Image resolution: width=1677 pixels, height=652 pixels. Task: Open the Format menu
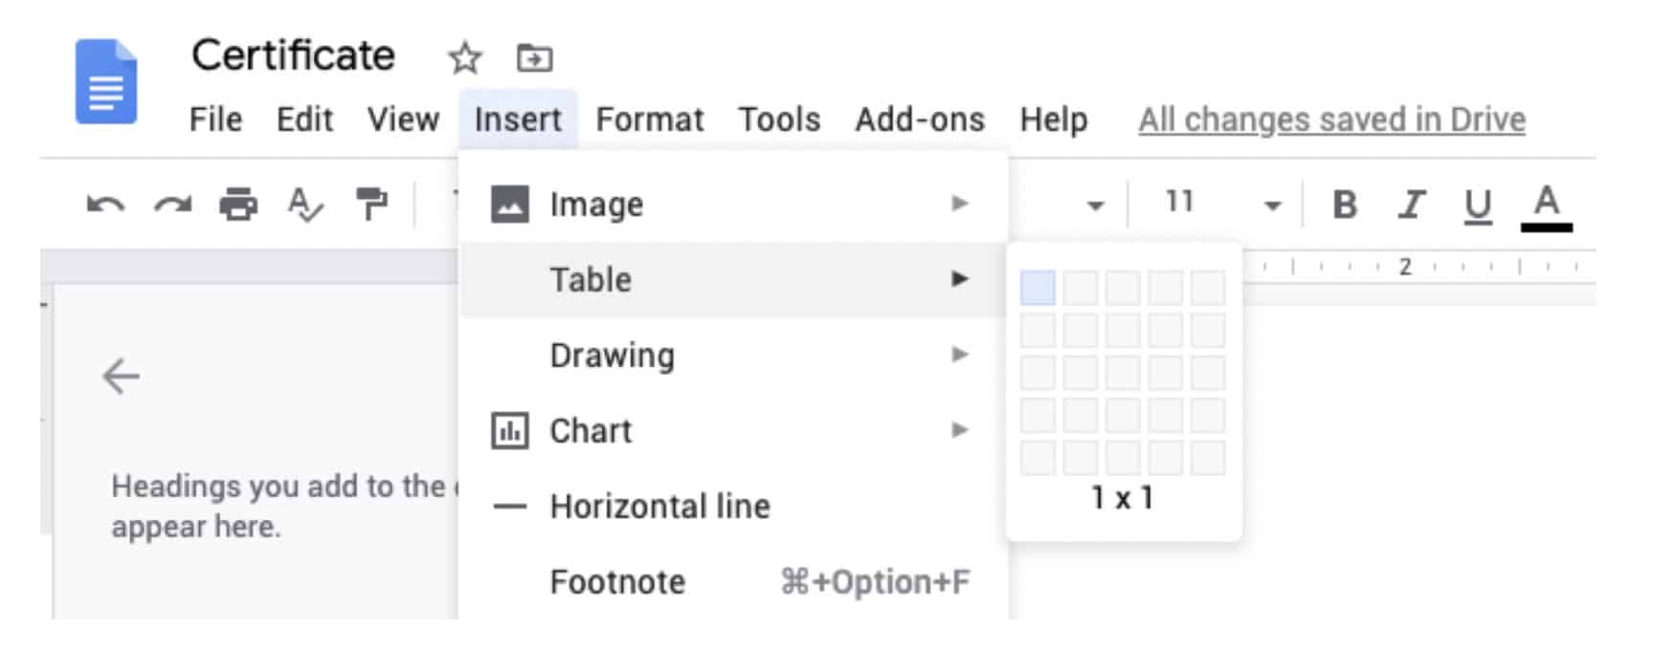coord(649,120)
